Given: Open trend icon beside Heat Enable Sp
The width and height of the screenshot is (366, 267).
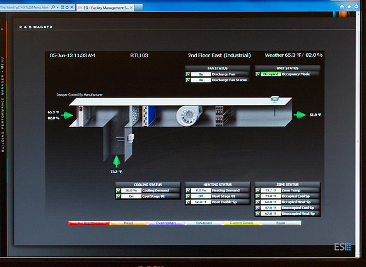Looking at the screenshot, I should (187, 202).
